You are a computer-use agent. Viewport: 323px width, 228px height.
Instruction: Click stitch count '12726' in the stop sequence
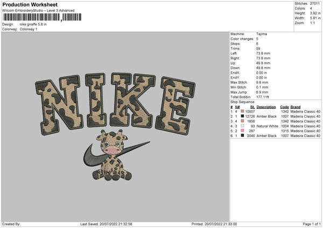(250, 117)
